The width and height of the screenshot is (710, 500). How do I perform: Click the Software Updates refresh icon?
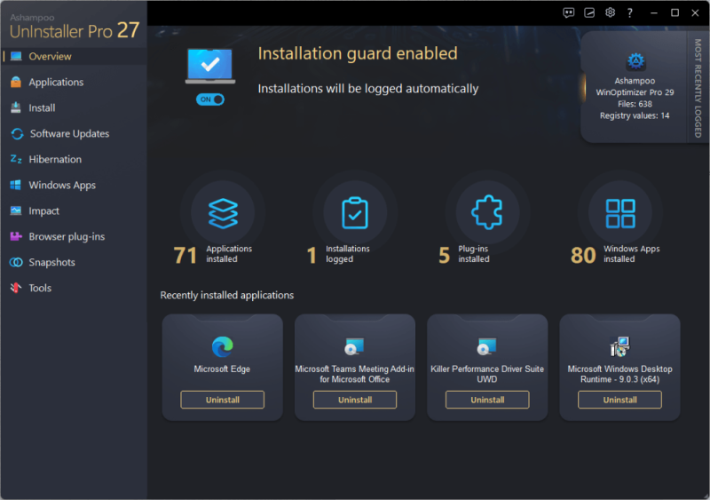coord(17,134)
